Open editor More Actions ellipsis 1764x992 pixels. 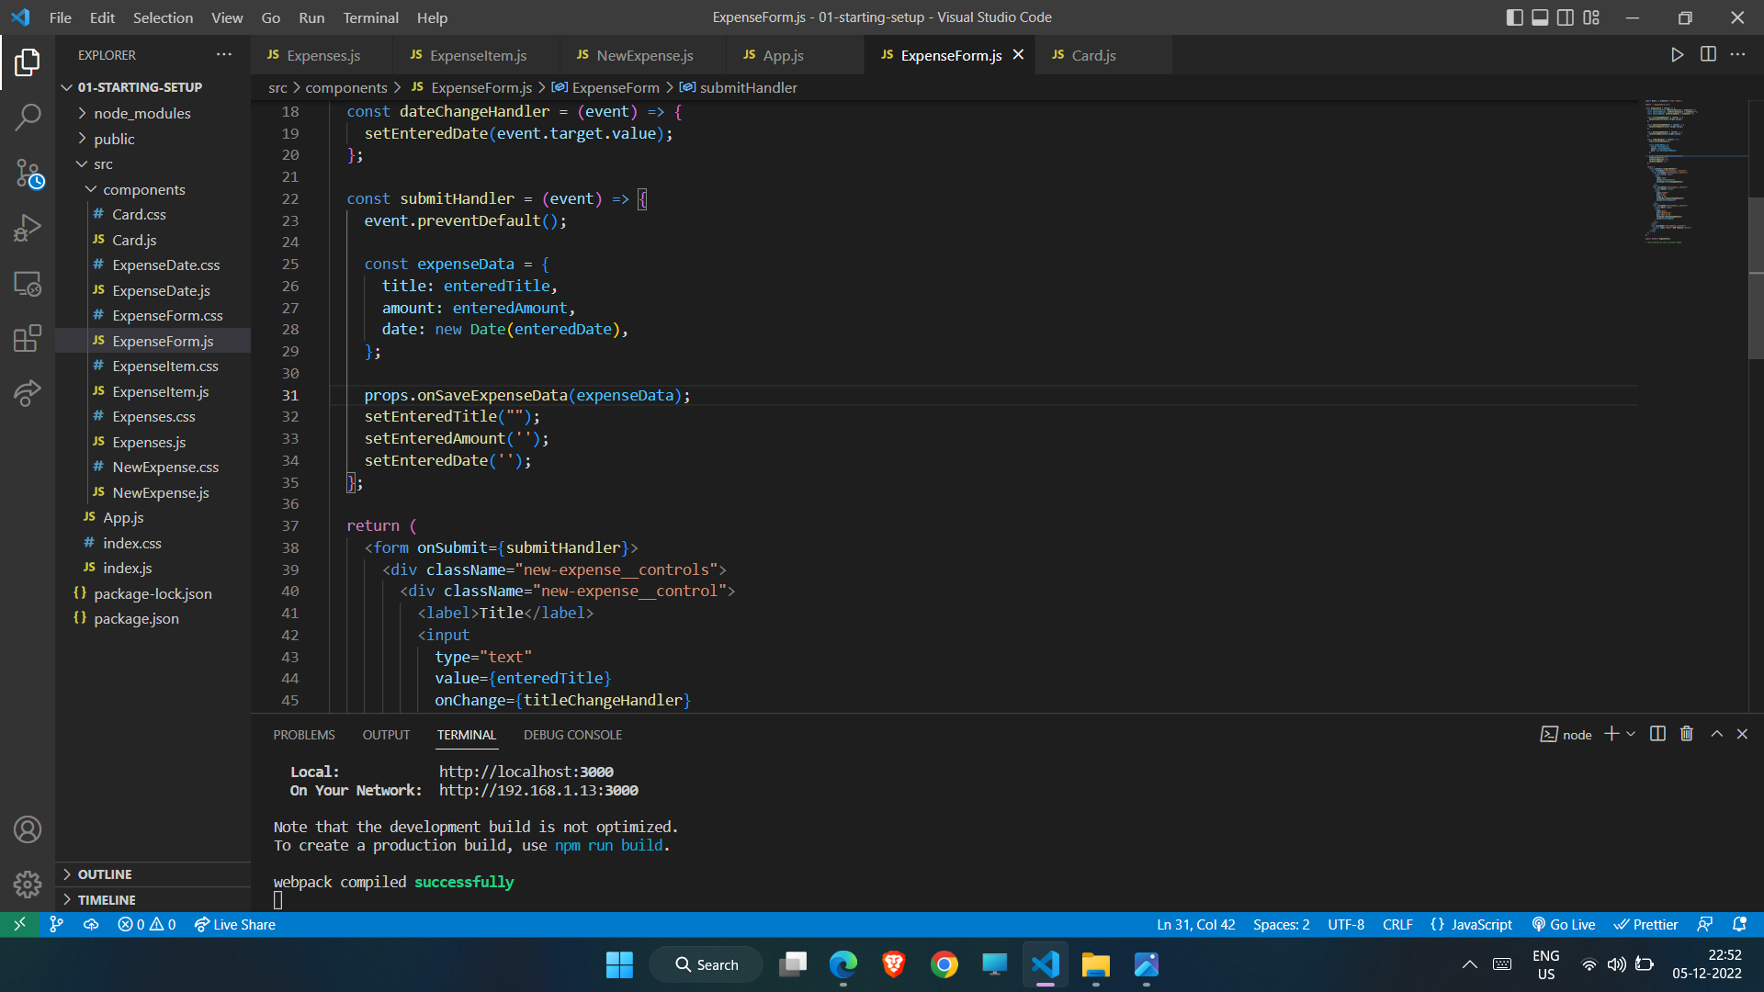tap(1737, 55)
